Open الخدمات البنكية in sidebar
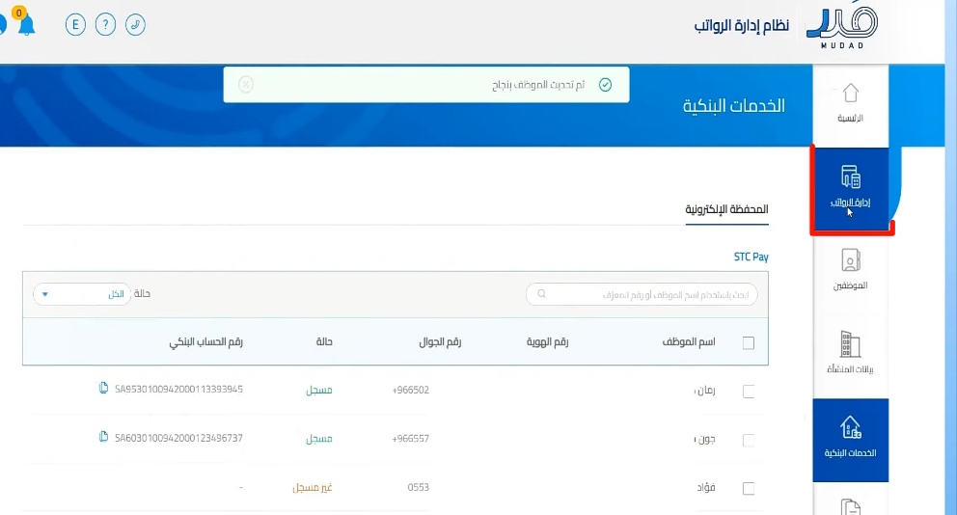The height and width of the screenshot is (515, 957). (850, 440)
